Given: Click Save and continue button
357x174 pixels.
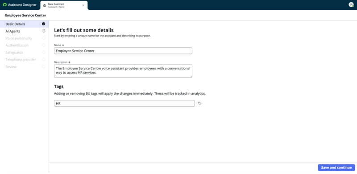Looking at the screenshot, I should (336, 167).
